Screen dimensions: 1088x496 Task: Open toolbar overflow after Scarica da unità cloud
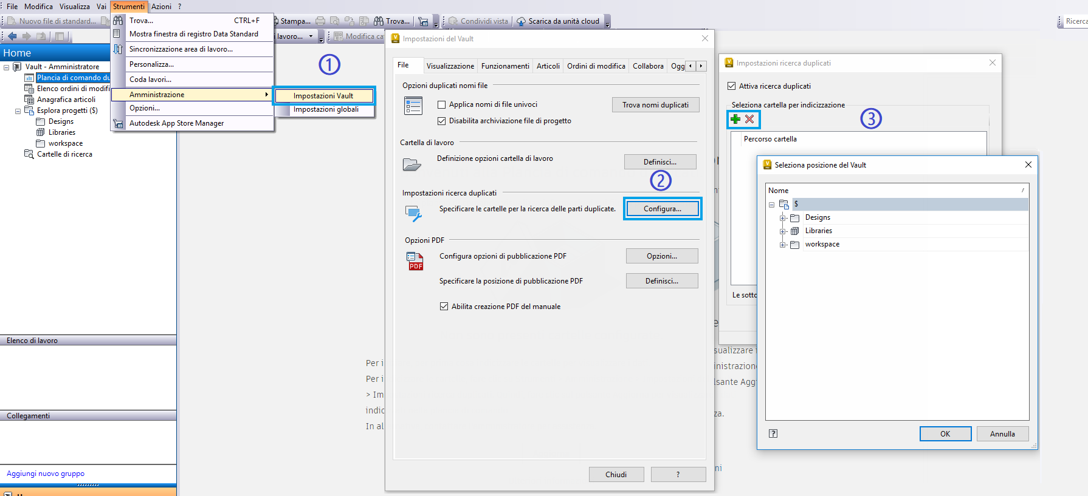[607, 22]
